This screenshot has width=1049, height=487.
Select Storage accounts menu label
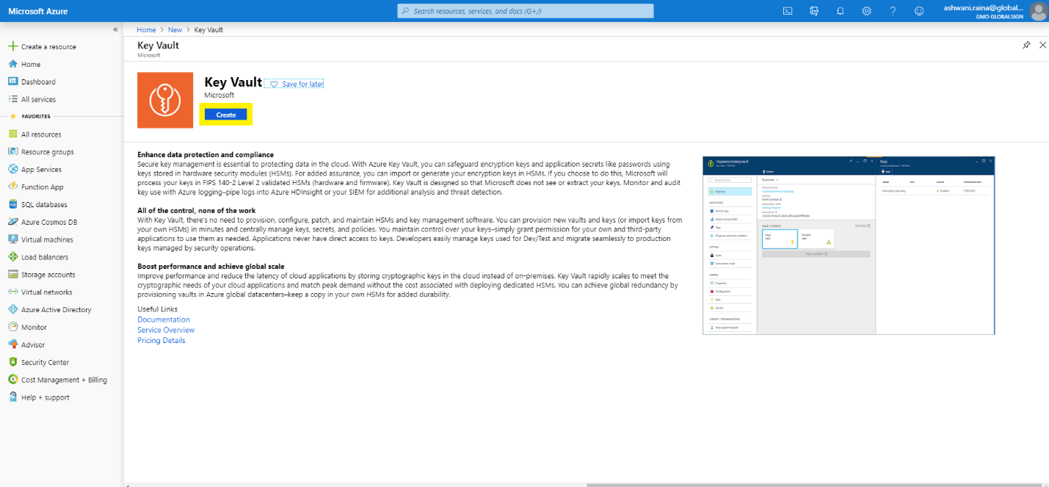tap(48, 275)
